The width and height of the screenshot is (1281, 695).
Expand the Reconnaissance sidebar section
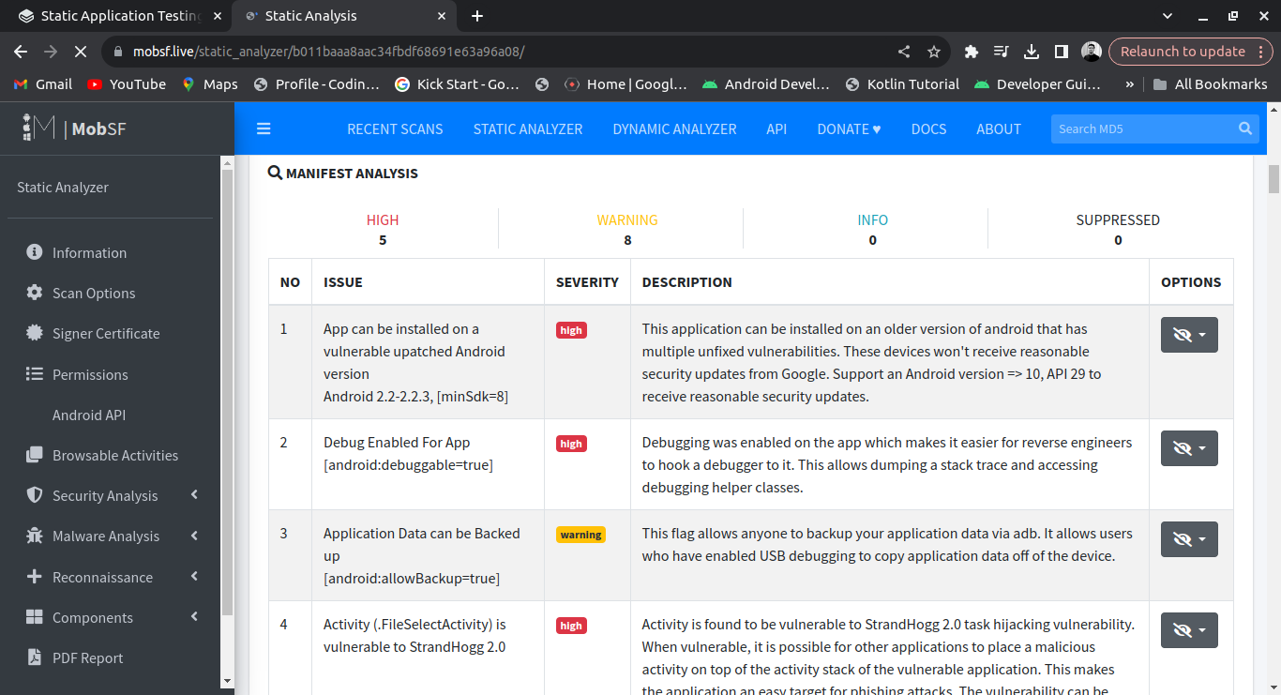click(x=103, y=577)
